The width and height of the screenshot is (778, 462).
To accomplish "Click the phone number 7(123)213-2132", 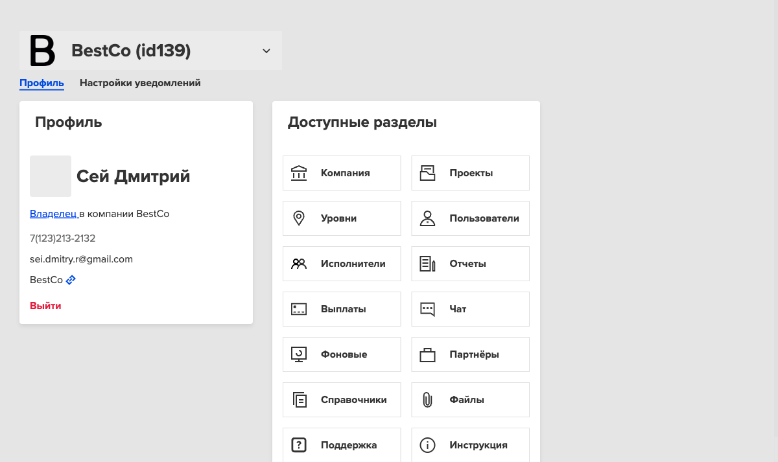I will click(62, 238).
